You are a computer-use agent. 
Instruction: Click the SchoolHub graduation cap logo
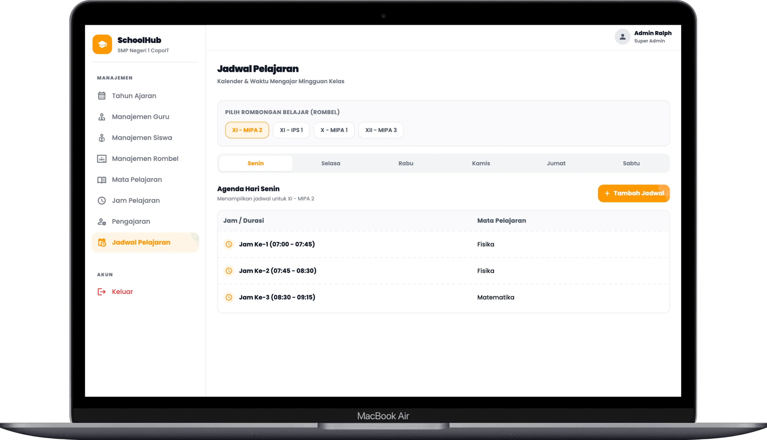pyautogui.click(x=102, y=44)
